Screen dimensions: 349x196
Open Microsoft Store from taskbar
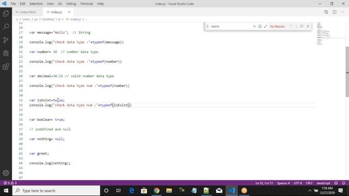(144, 191)
